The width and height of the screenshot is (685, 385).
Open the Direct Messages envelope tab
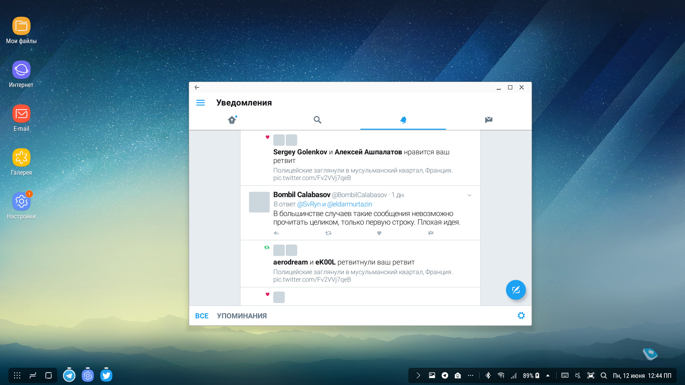pyautogui.click(x=489, y=120)
